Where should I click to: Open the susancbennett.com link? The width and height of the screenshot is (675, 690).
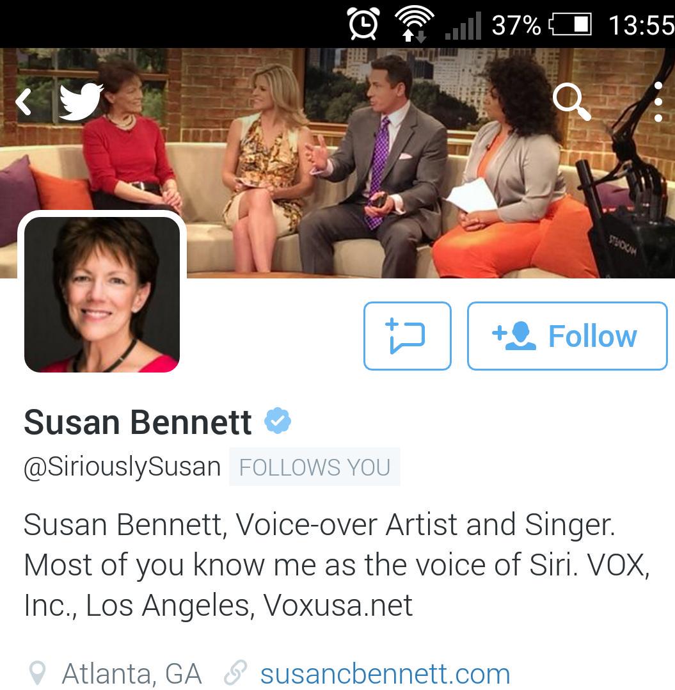pyautogui.click(x=385, y=674)
